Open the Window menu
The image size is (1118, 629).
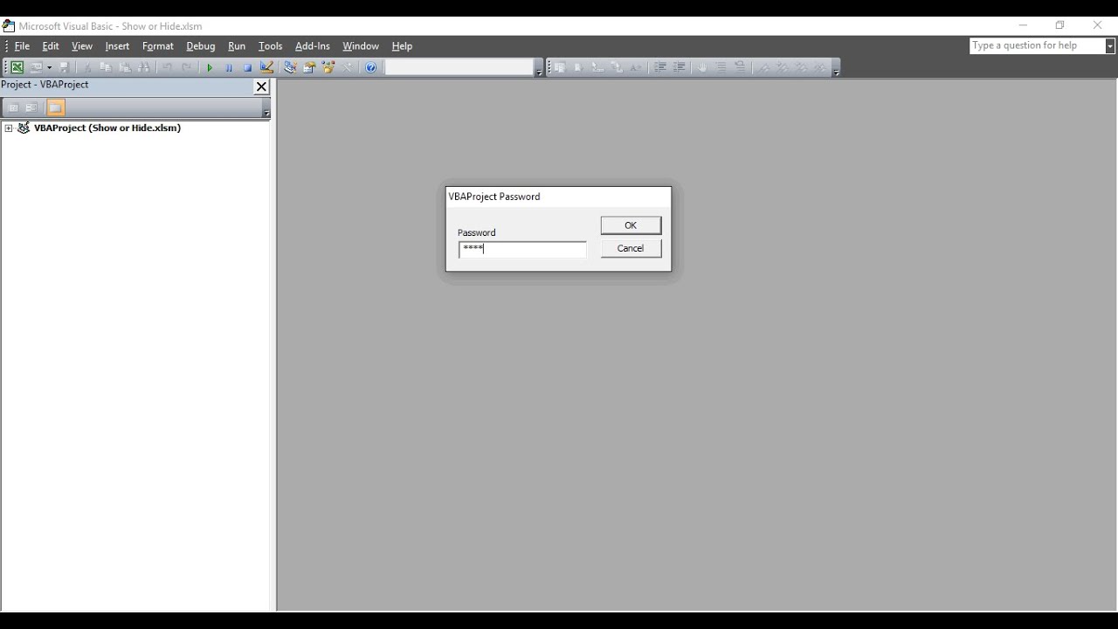pyautogui.click(x=361, y=46)
